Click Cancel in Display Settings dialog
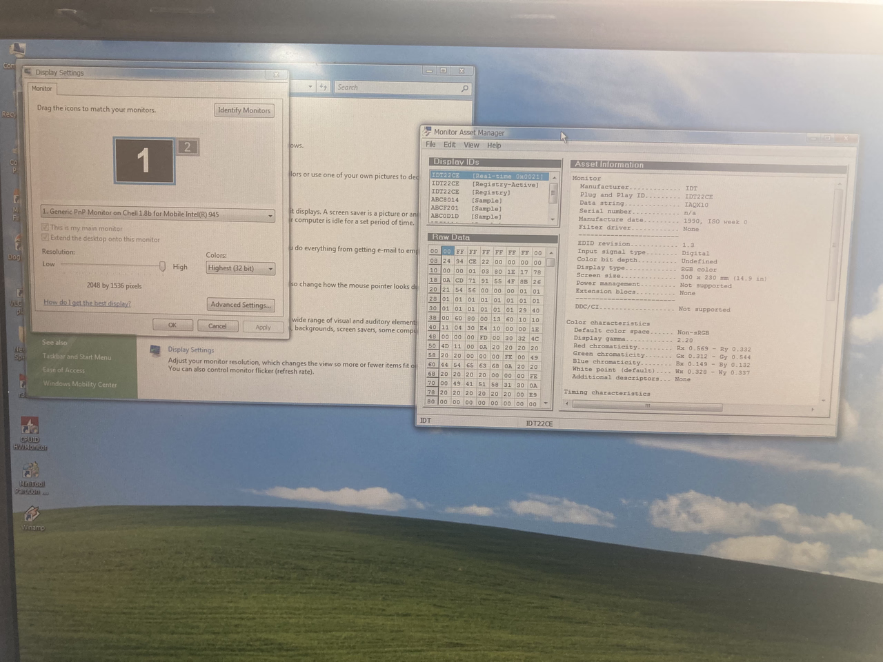 tap(217, 326)
